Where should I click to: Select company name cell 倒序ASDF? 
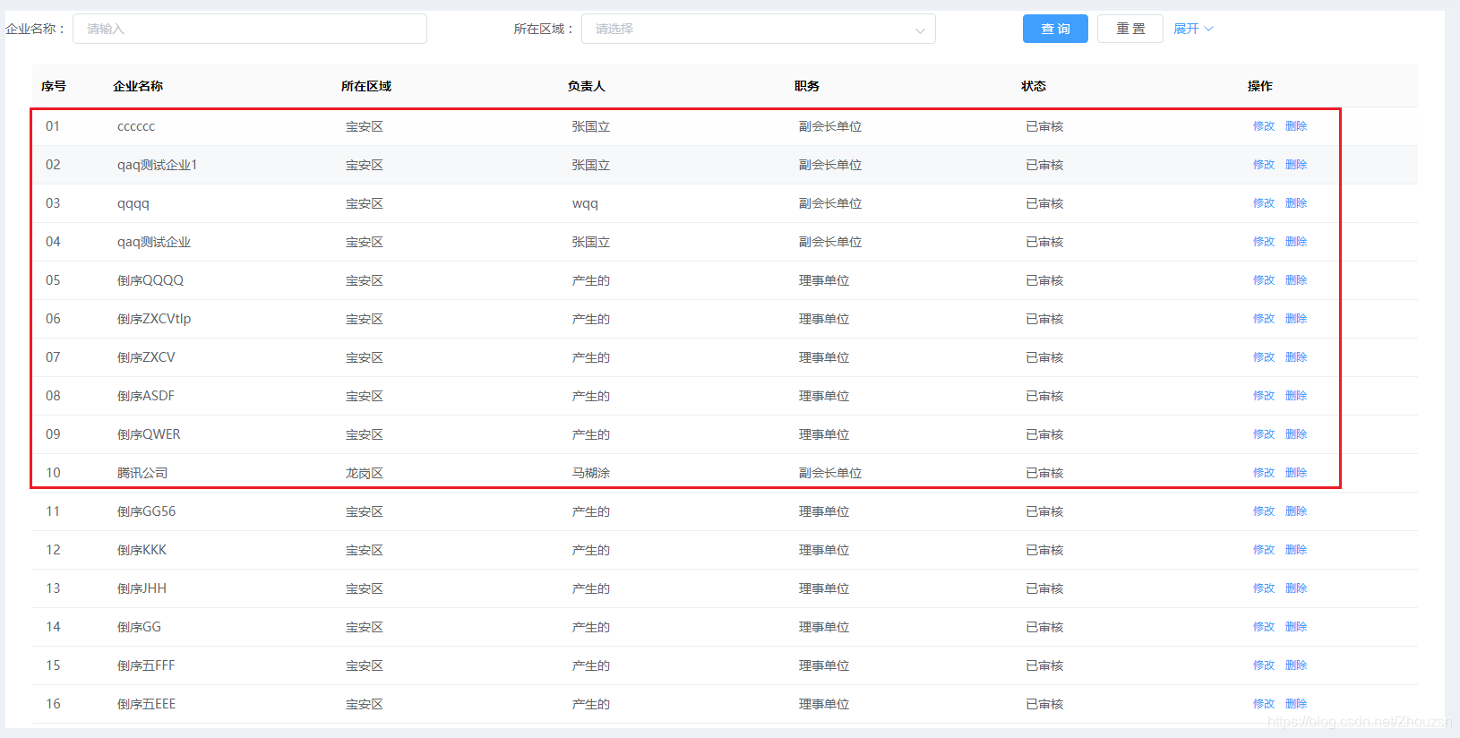(x=146, y=396)
